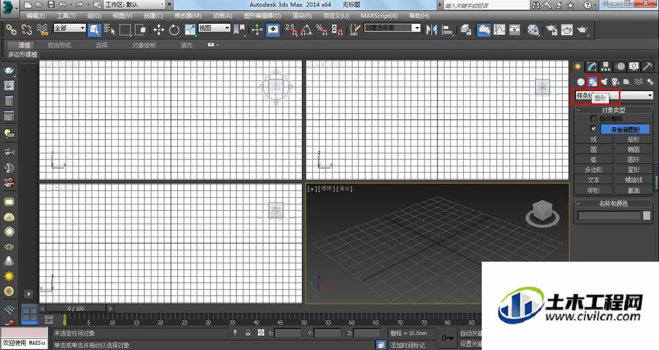
Task: Toggle the Spinner Snap icon
Action: click(x=337, y=30)
